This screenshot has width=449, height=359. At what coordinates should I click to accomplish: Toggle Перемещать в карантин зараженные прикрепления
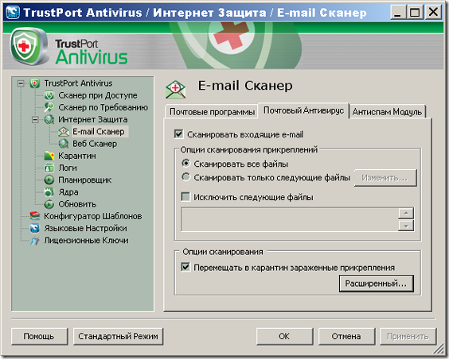click(185, 267)
